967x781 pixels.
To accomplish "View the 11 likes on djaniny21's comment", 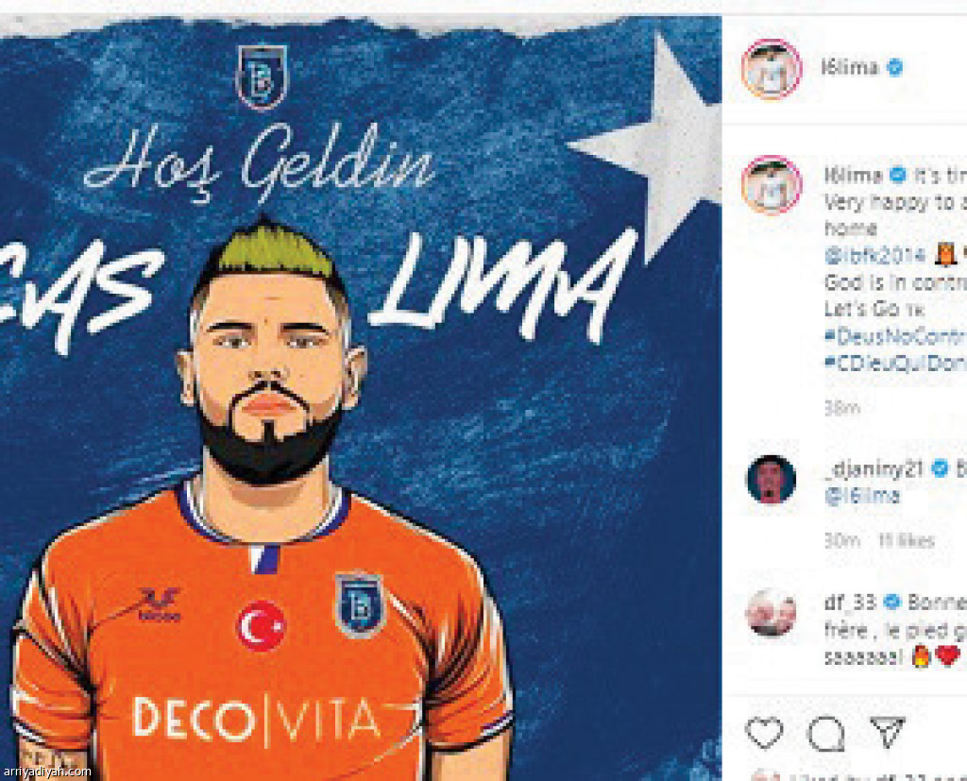I will tap(907, 541).
